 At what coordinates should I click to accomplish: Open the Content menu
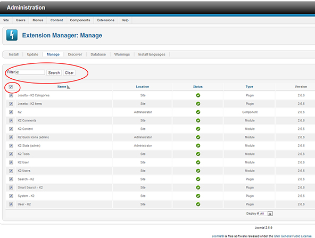(56, 20)
